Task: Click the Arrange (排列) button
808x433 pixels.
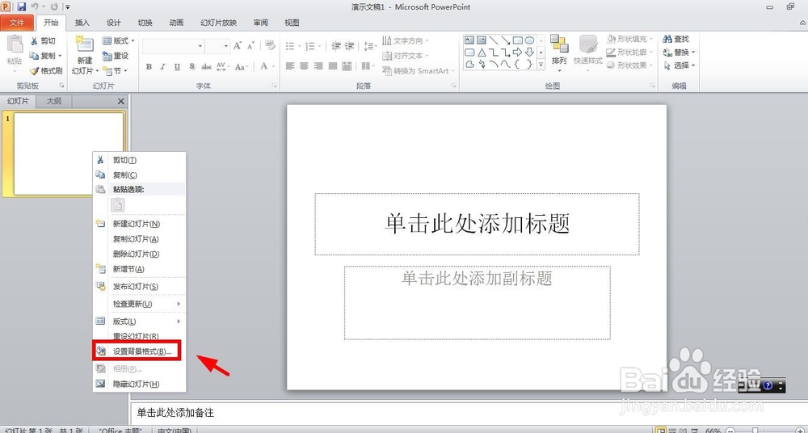Action: tap(558, 53)
